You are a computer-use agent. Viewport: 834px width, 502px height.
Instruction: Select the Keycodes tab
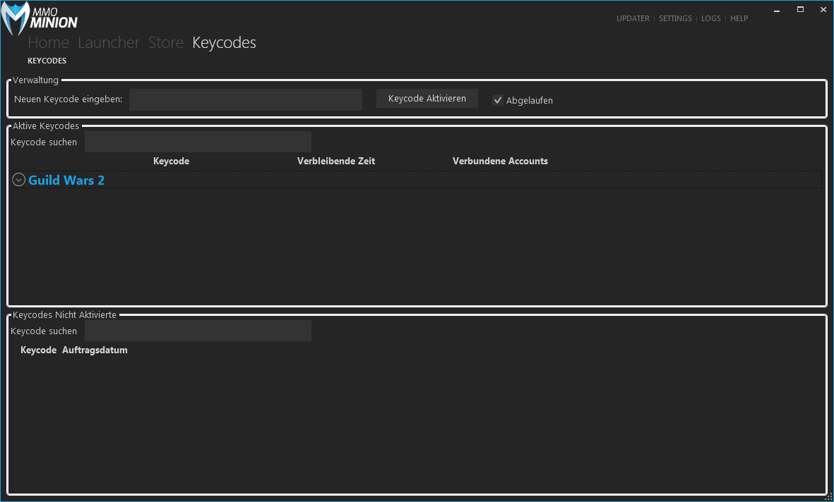pos(224,43)
